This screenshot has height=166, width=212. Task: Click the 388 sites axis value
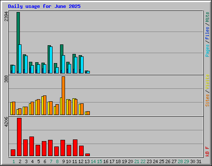[x=6, y=79]
